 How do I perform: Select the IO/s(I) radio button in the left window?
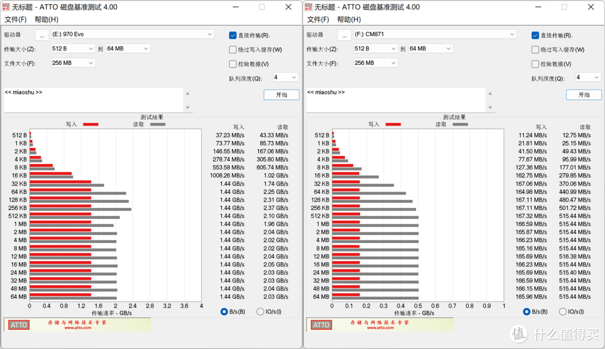point(260,311)
